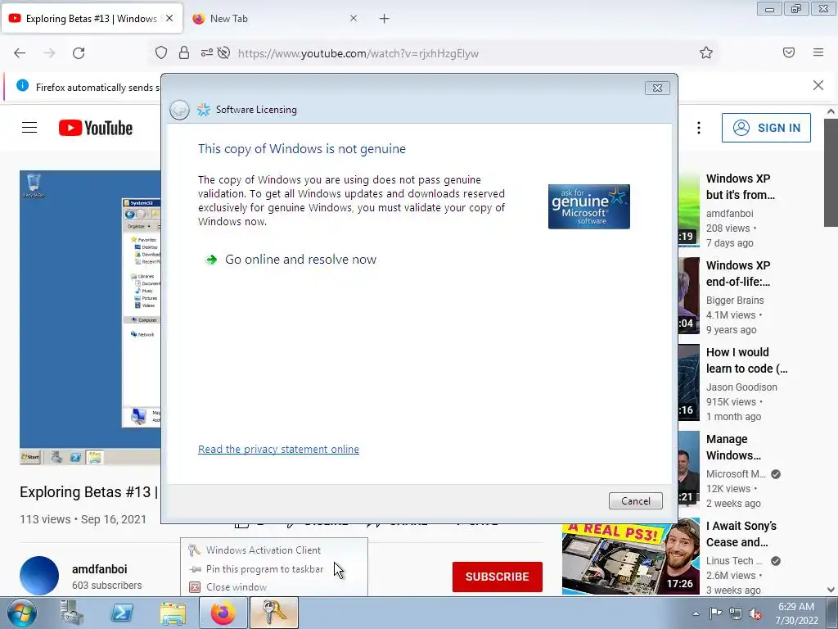Click the Windows Activation keys taskbar icon

[273, 613]
